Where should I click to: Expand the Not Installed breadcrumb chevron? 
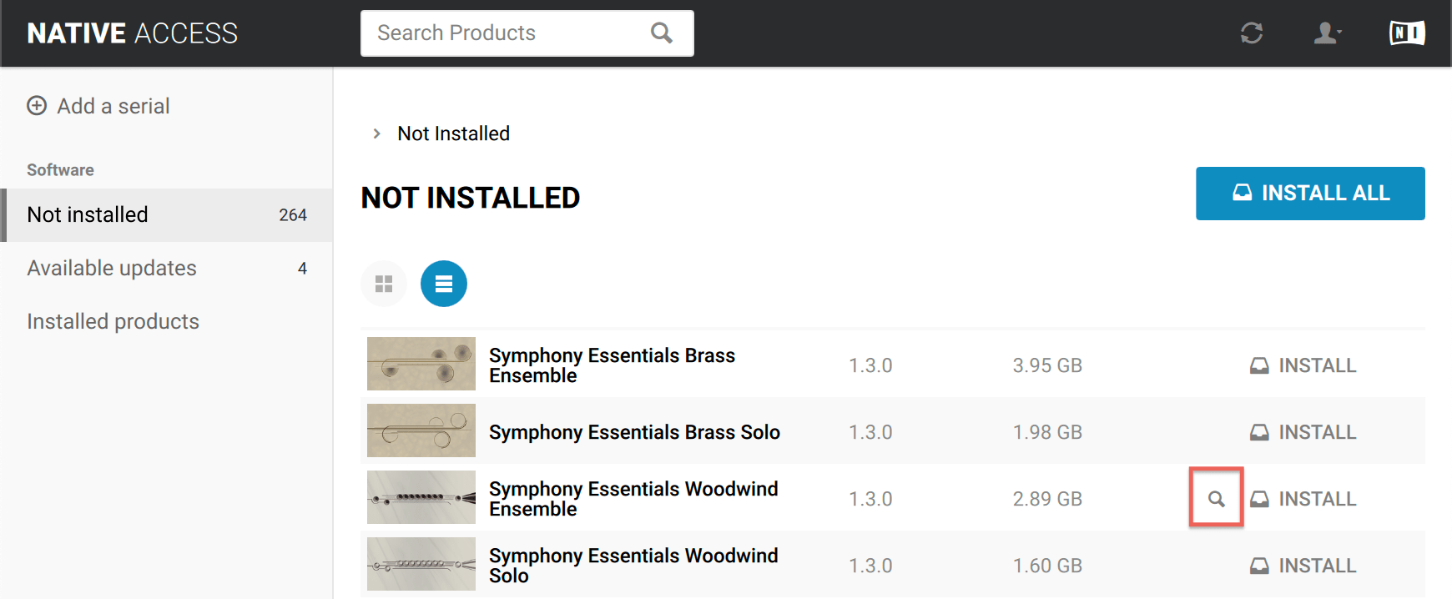coord(376,133)
